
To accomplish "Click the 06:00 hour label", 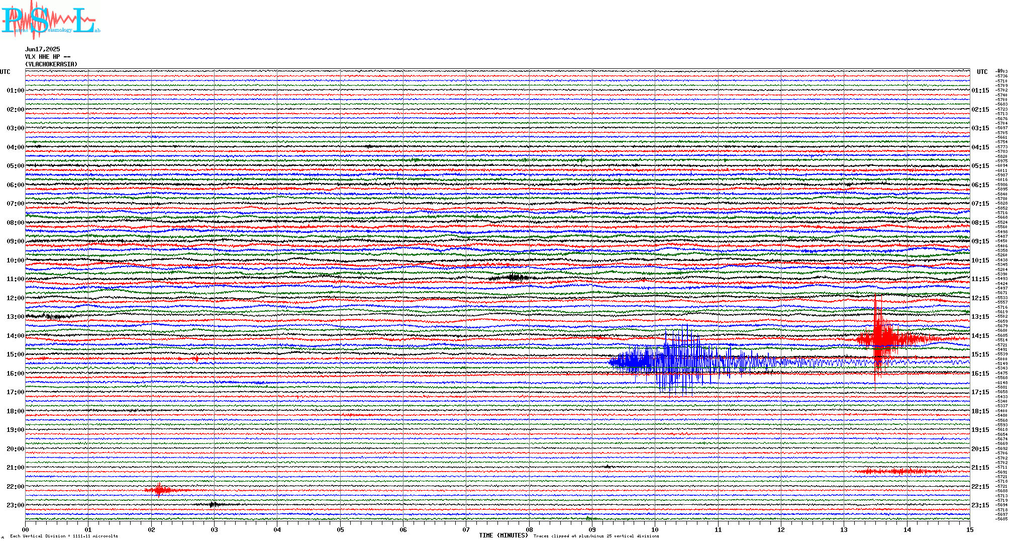I will 15,185.
